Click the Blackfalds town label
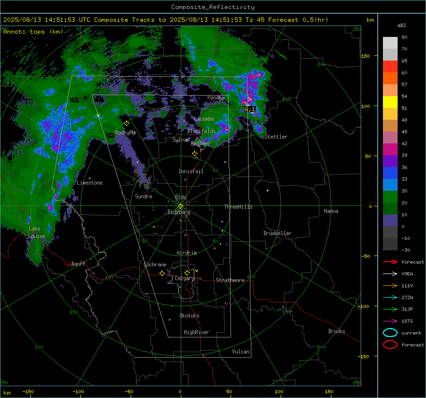The image size is (426, 398). (201, 131)
